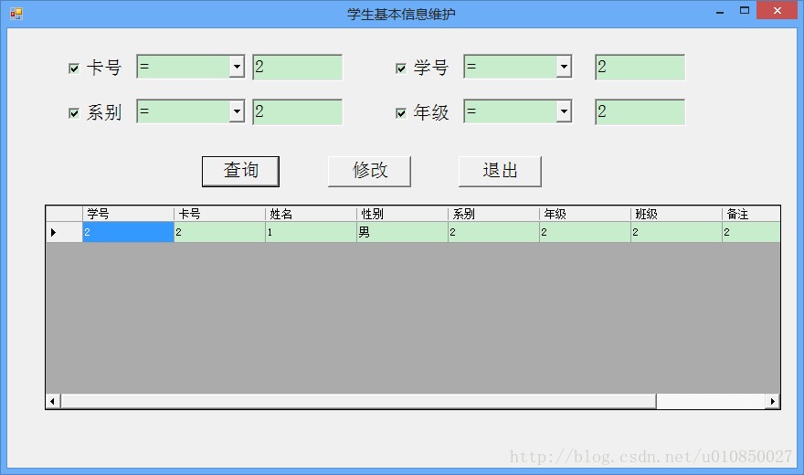Image resolution: width=804 pixels, height=475 pixels.
Task: Click the 卡号 value input field
Action: [x=298, y=67]
